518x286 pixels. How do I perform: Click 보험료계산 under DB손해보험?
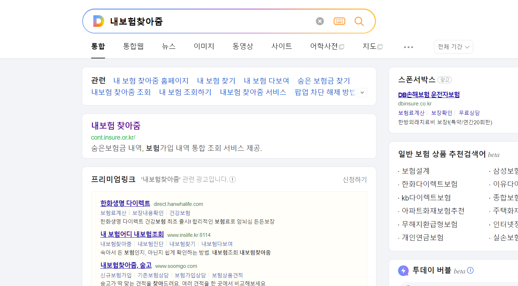(411, 113)
